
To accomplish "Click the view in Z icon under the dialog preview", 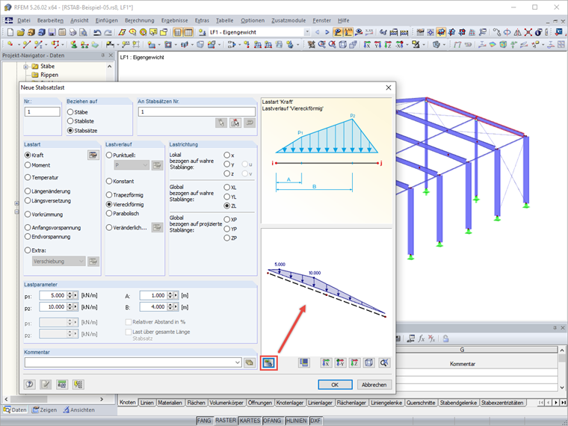I will tap(355, 362).
